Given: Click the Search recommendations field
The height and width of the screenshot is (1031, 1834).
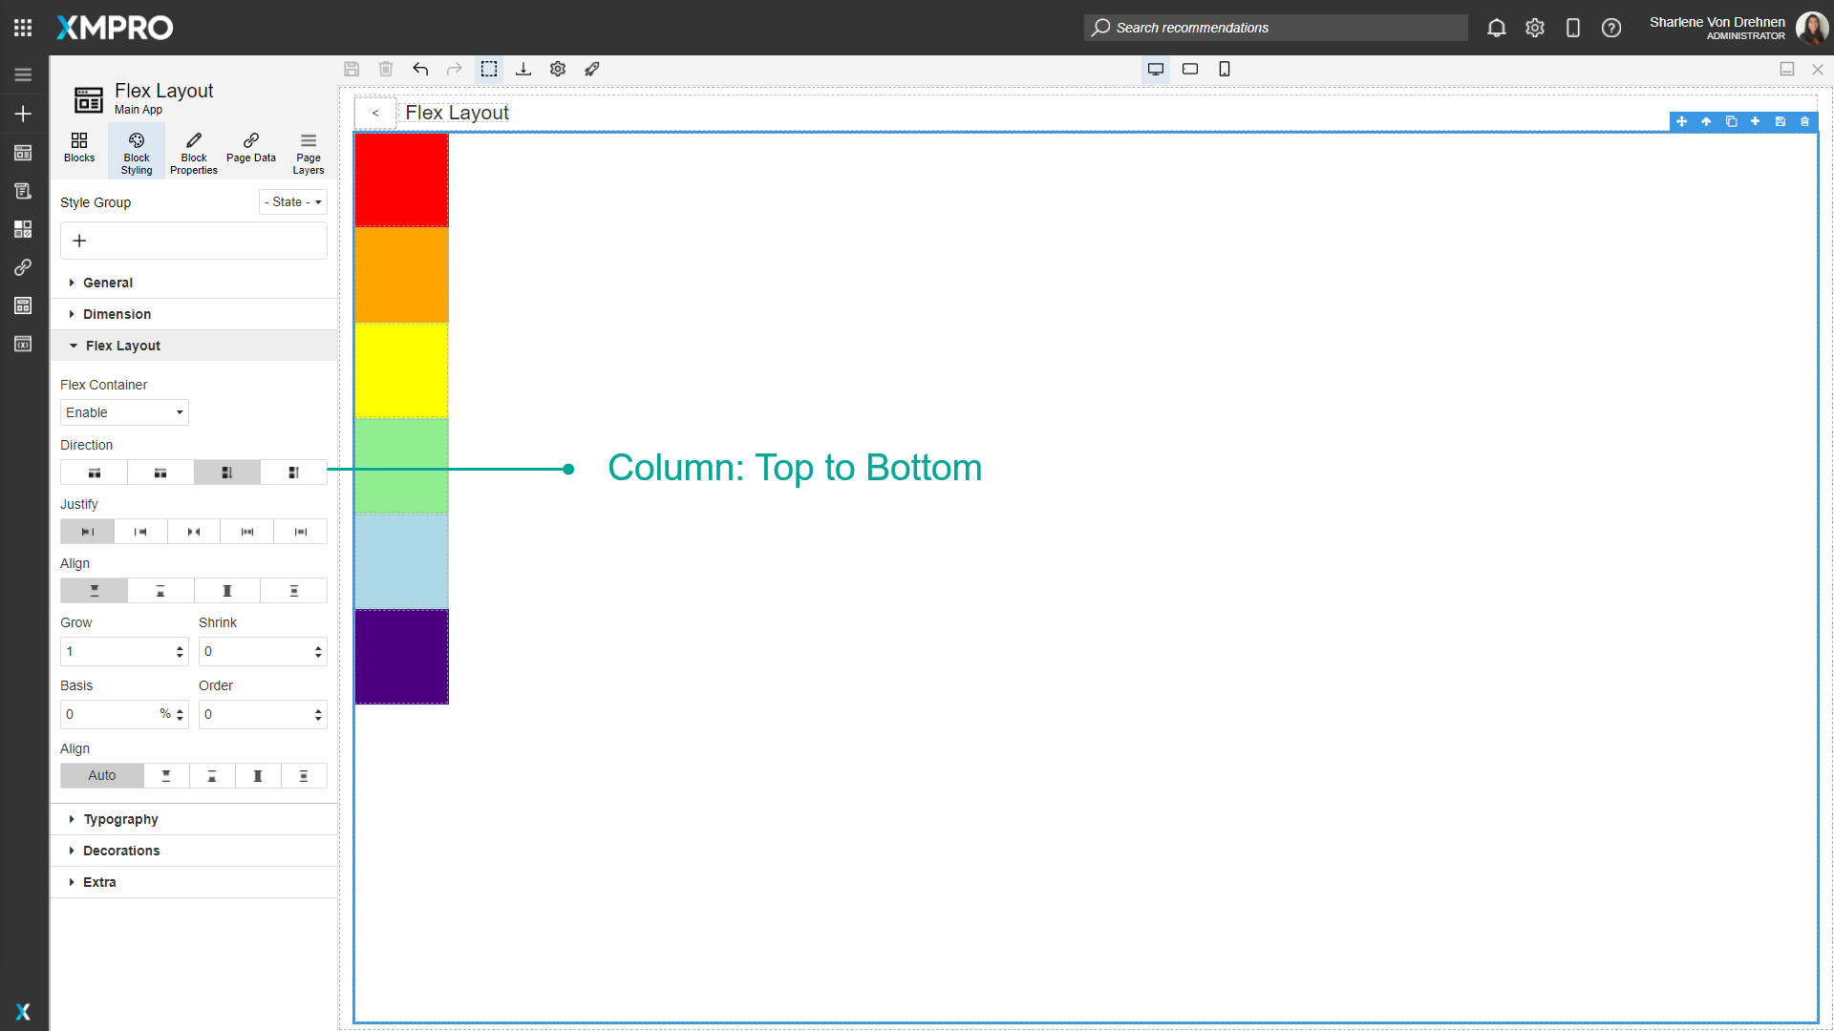Looking at the screenshot, I should (1275, 28).
